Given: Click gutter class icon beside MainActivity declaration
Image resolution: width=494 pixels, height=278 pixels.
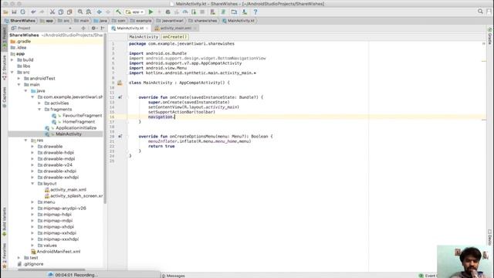Looking at the screenshot, I should click(120, 83).
